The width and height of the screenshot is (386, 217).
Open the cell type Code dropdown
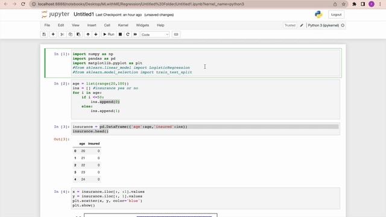click(x=155, y=35)
